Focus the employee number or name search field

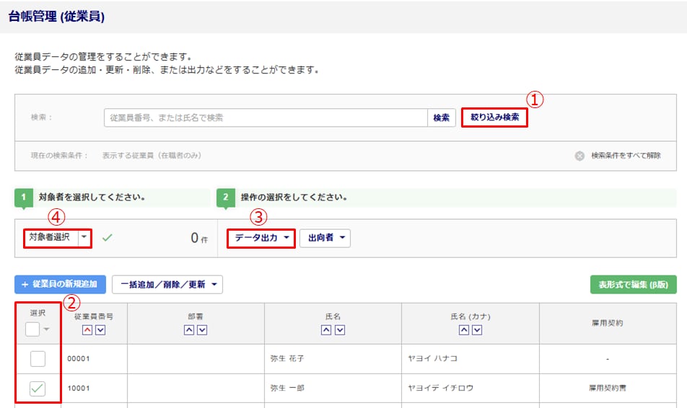266,117
